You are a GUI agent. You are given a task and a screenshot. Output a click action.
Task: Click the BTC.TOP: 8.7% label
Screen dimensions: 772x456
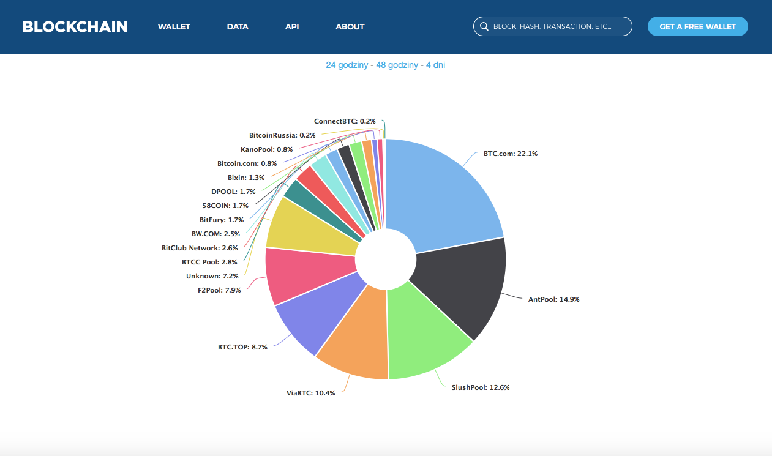tap(242, 347)
